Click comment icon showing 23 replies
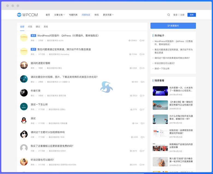Image resolution: width=213 pixels, height=174 pixels. point(141,68)
